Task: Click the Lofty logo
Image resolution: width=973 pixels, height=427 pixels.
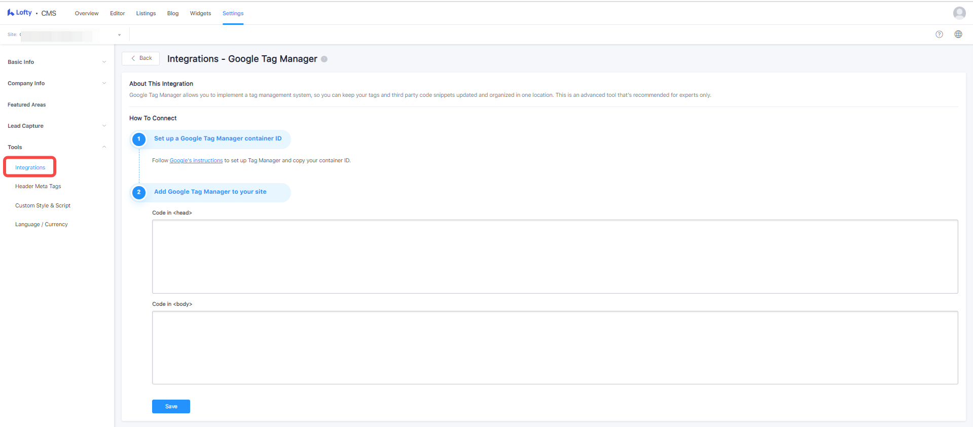Action: [19, 13]
